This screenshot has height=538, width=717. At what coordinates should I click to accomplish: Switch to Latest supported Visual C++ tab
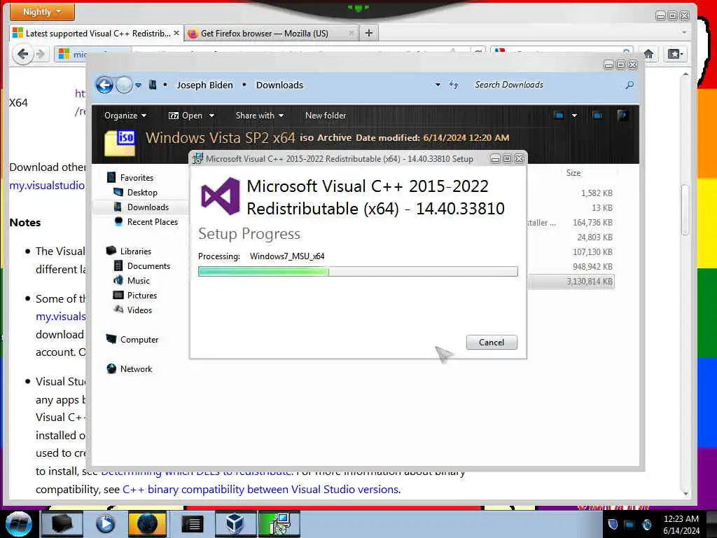[x=96, y=34]
